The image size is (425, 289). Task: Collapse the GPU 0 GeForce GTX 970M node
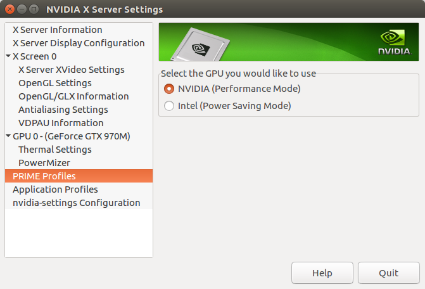[x=8, y=136]
